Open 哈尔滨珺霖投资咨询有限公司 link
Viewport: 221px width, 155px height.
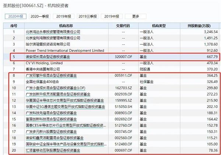point(48,44)
